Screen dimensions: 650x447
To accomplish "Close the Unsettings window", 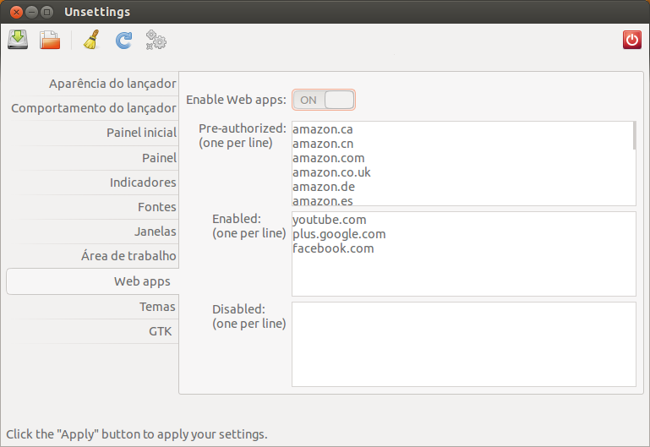I will (16, 12).
